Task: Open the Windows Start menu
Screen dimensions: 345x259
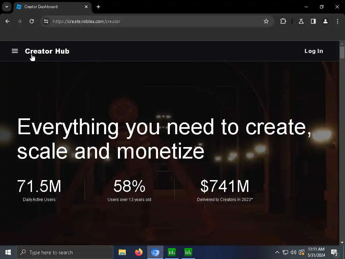Action: pyautogui.click(x=8, y=252)
